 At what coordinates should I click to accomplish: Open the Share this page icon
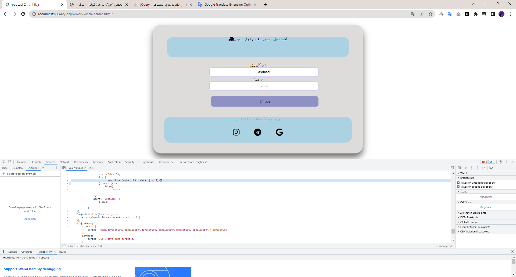(422, 14)
